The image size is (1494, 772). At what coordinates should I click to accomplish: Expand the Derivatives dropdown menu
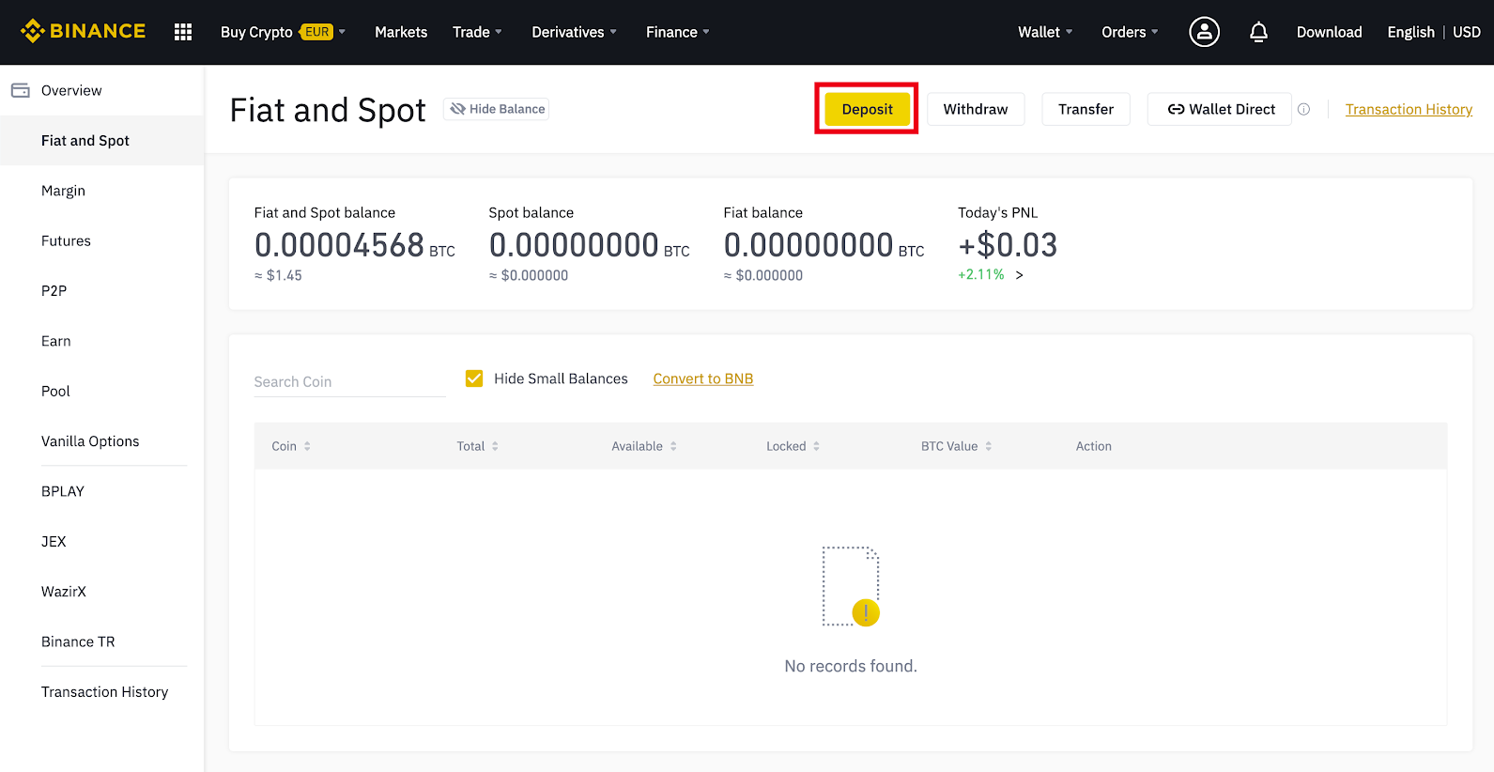574,32
